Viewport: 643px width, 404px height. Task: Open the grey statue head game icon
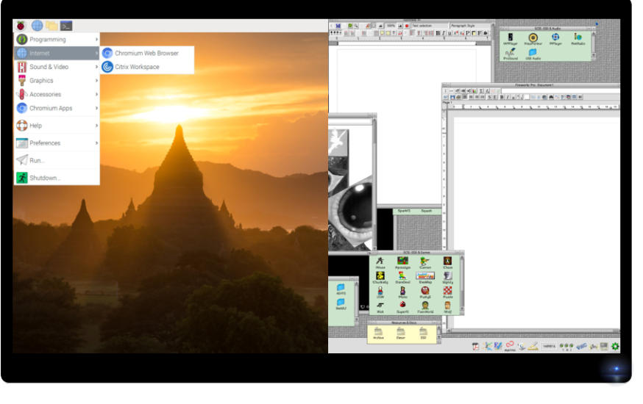447,277
